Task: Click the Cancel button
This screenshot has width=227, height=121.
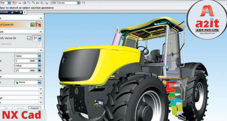Action: (34, 108)
